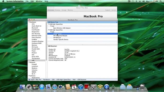Viewport: 164px width, 92px height.
Task: Select HP Webcam device row
Action: 83,38
